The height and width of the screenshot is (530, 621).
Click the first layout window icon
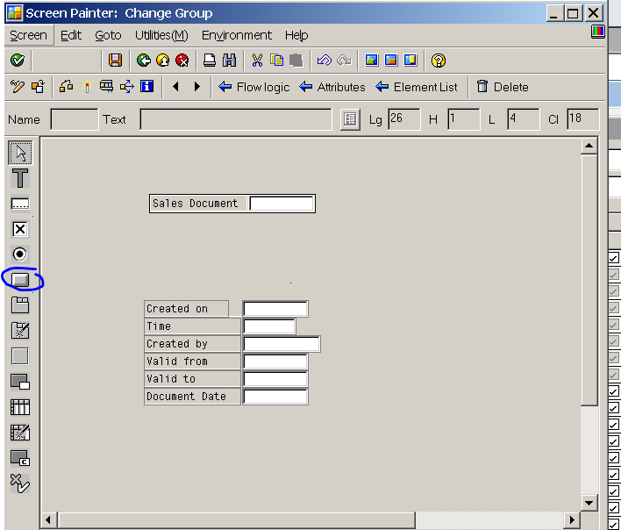(x=372, y=61)
